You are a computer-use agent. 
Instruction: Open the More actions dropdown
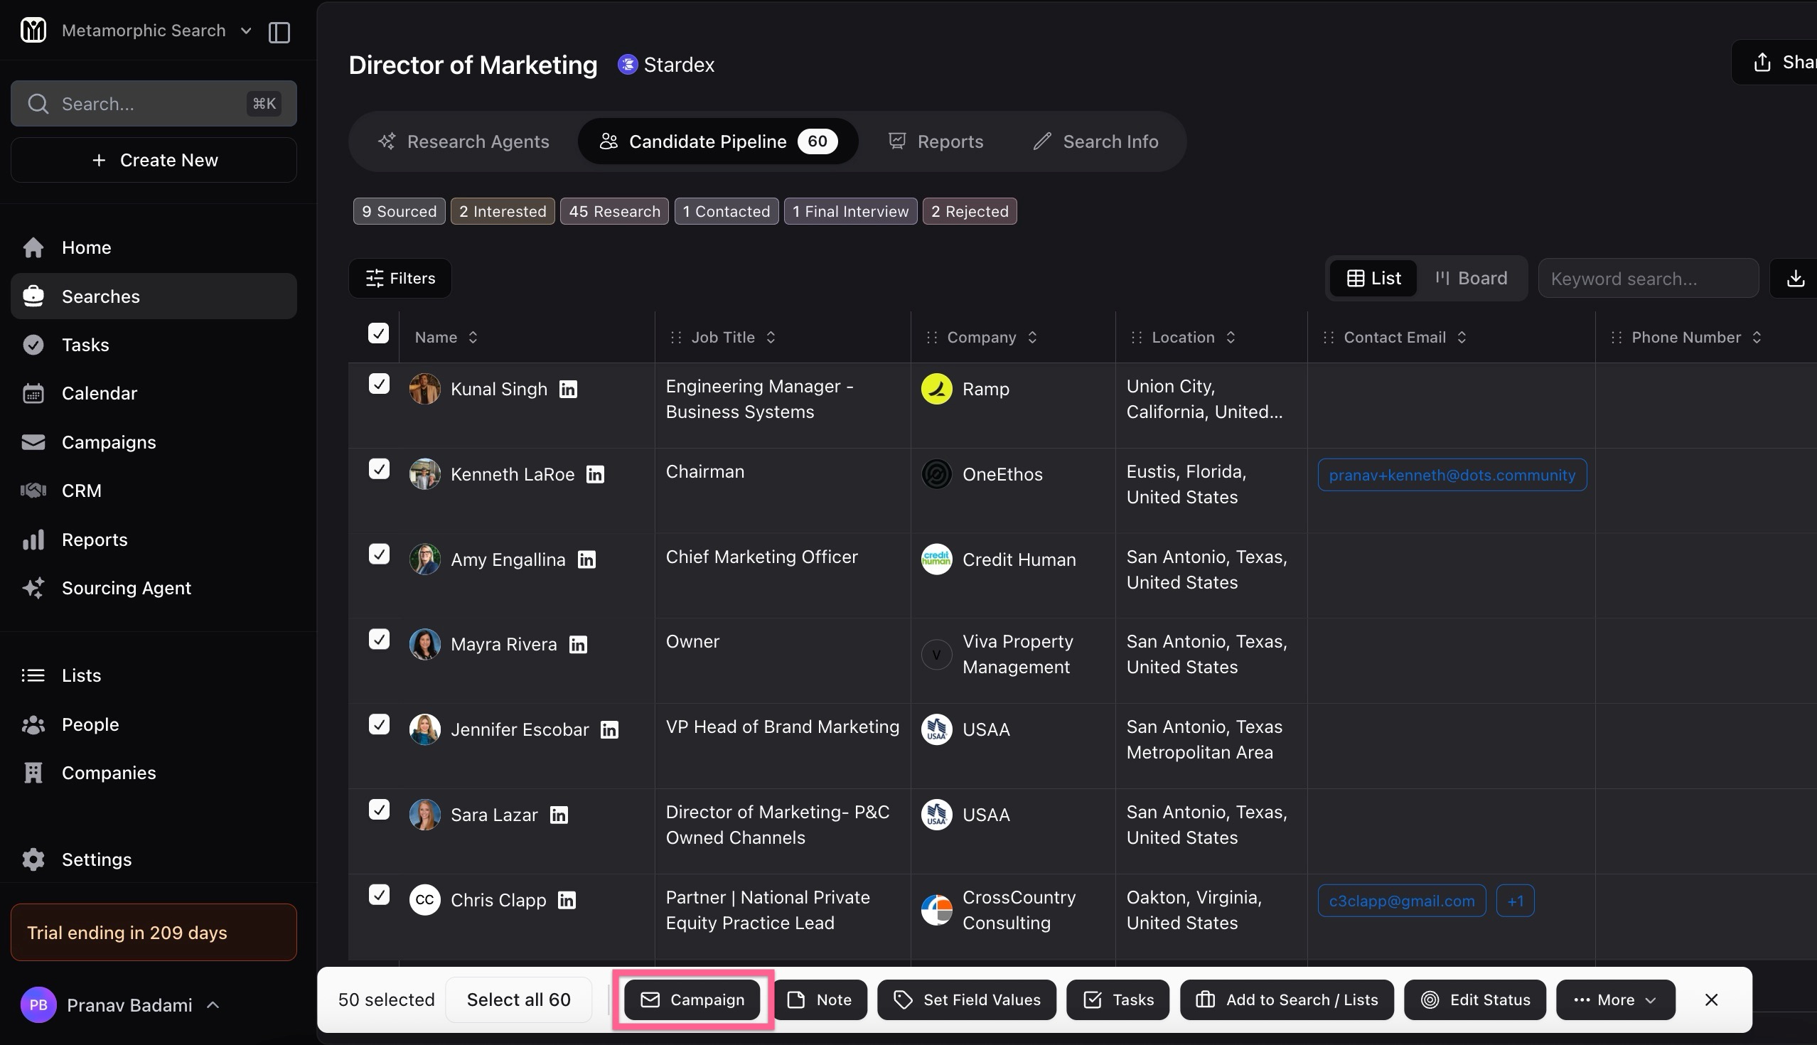1615,1000
